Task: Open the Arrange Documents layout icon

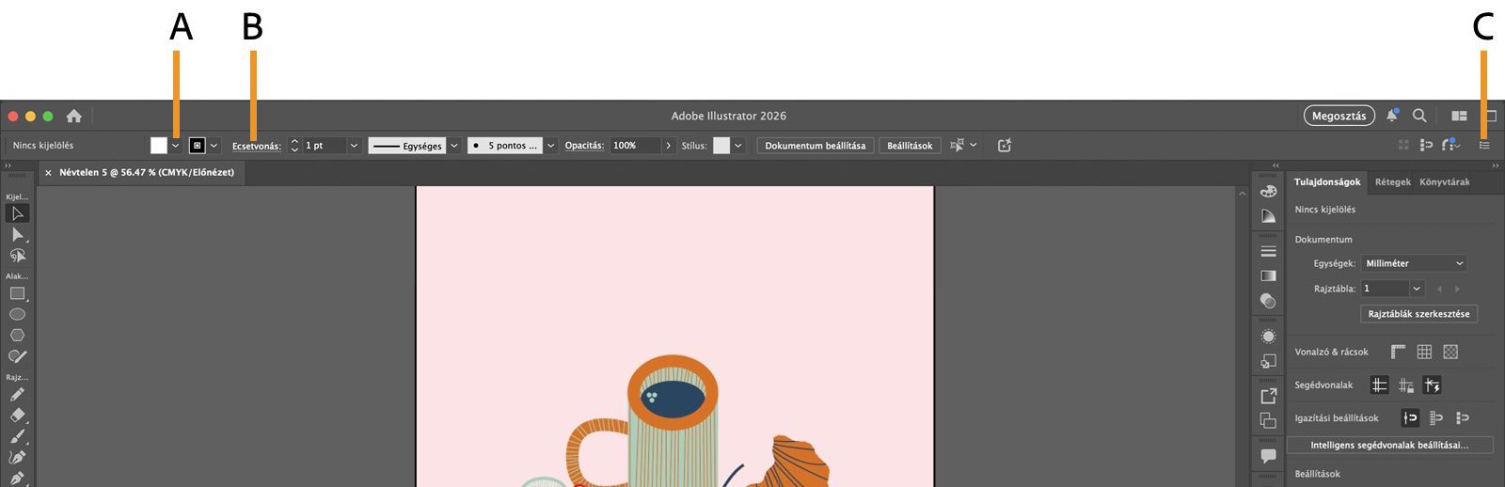Action: [x=1459, y=116]
